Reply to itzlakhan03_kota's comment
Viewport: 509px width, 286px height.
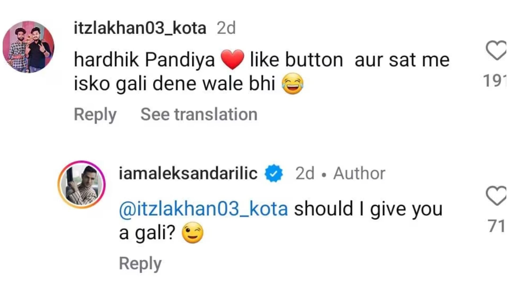point(95,114)
